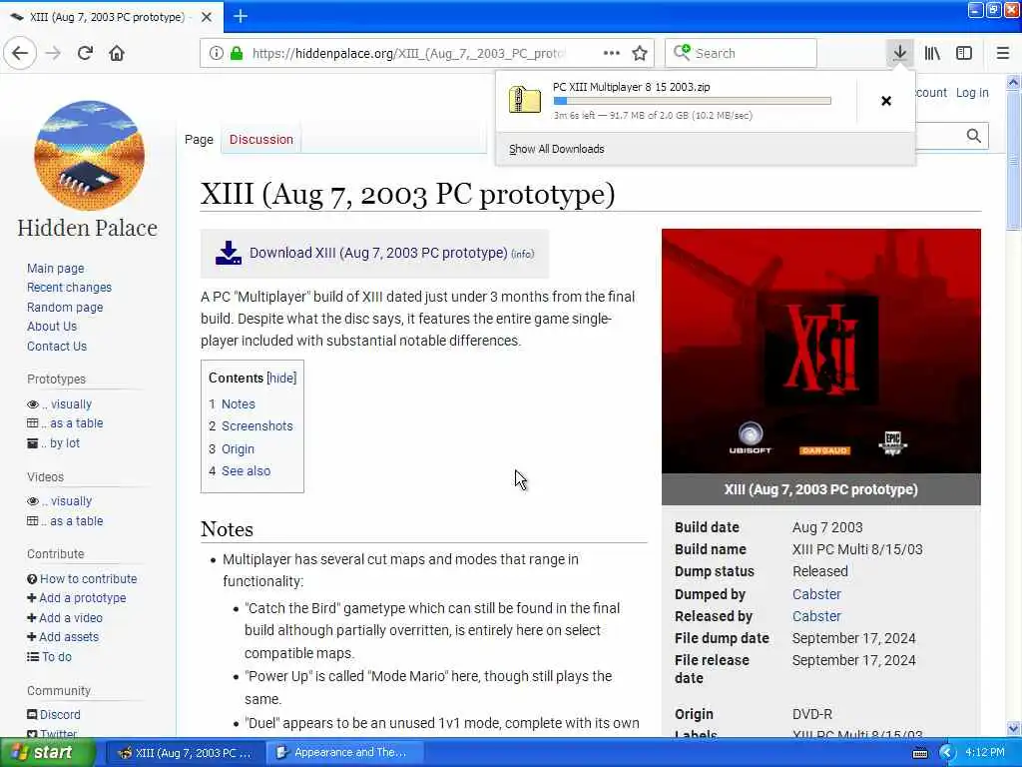Click the taskbar clock 4:12 PM

pyautogui.click(x=985, y=752)
